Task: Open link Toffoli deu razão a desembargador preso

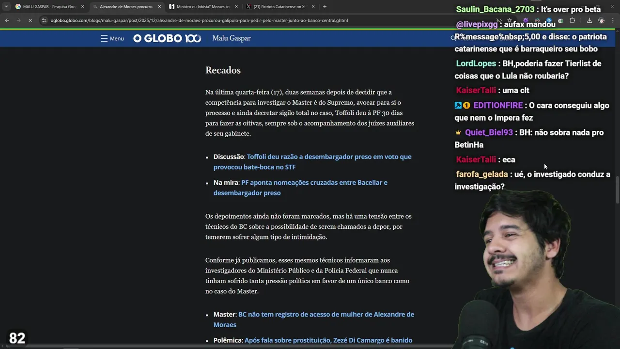Action: [312, 162]
